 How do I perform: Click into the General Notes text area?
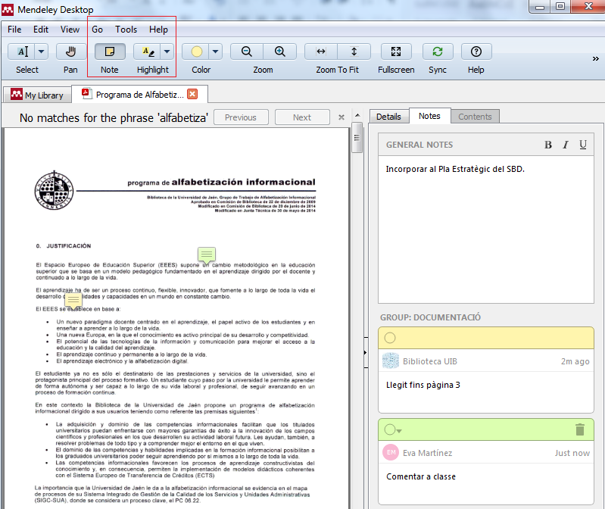coord(486,230)
